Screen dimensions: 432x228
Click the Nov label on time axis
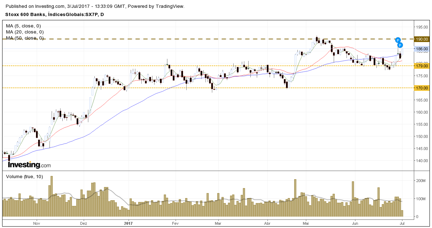click(36, 223)
